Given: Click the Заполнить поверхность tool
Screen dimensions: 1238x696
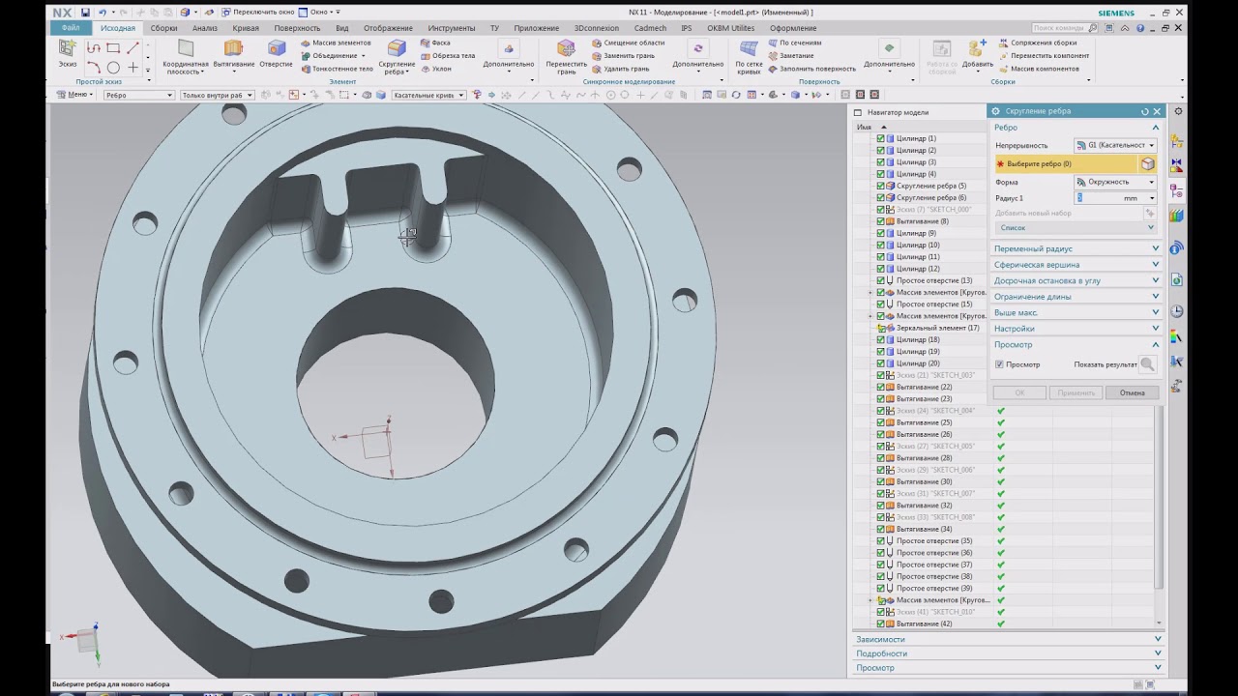Looking at the screenshot, I should point(811,69).
